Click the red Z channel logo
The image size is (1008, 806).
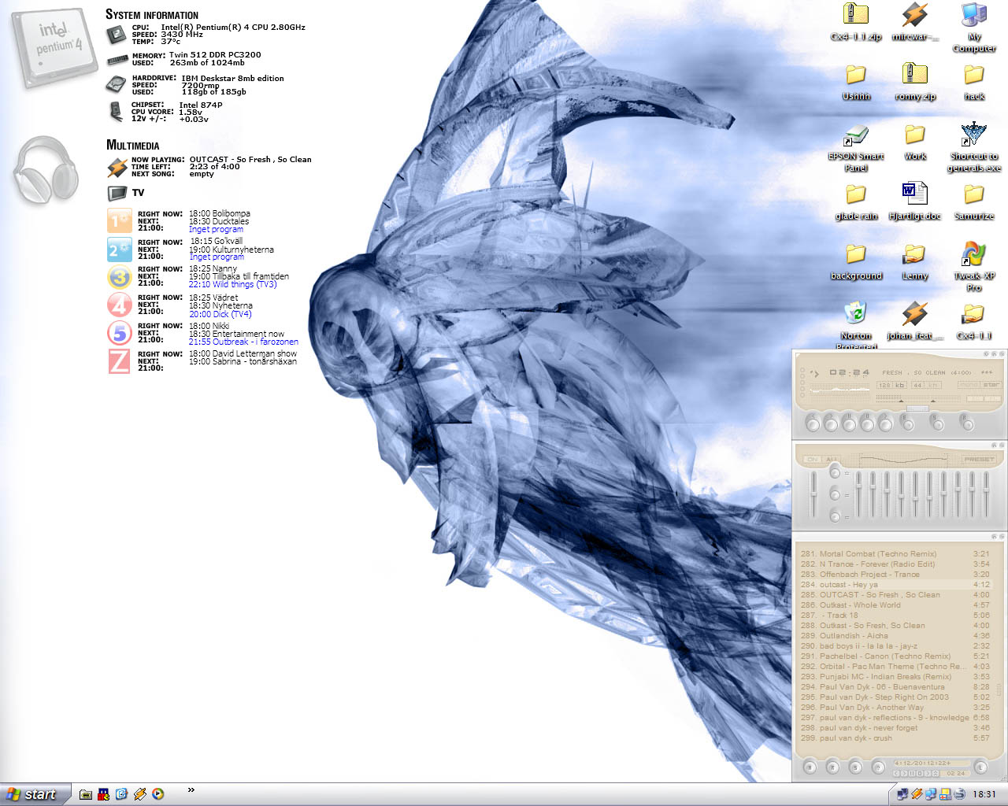pos(119,361)
